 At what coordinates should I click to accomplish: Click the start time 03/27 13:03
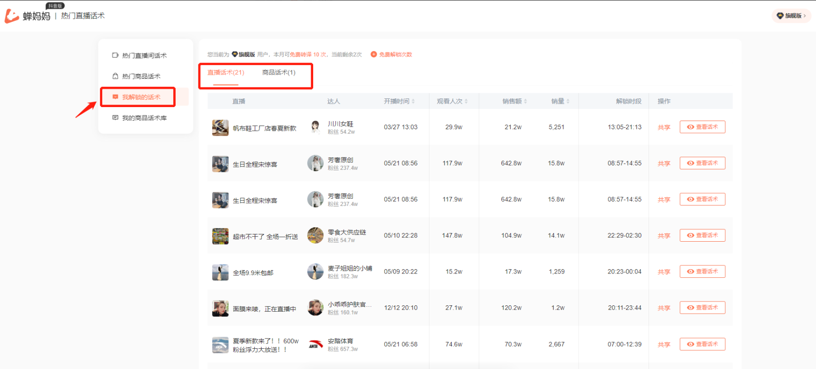pyautogui.click(x=401, y=127)
